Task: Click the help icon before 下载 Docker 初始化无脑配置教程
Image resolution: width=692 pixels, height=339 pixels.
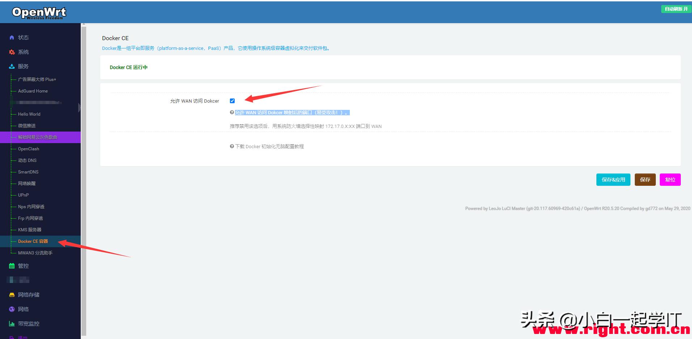Action: pyautogui.click(x=232, y=146)
